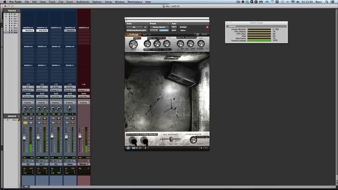The image size is (338, 190).
Task: Click the first insert on the Gtr track
Action: pos(28,31)
